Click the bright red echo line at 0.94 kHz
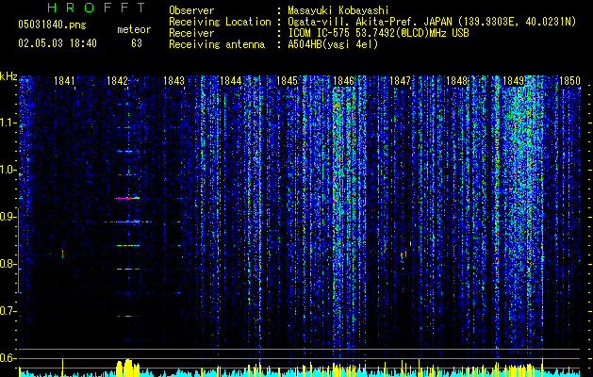 pyautogui.click(x=128, y=198)
